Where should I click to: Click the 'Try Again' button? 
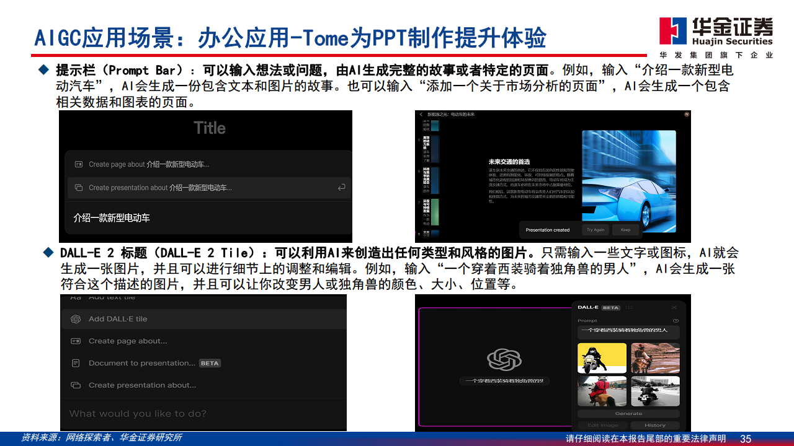pyautogui.click(x=595, y=230)
